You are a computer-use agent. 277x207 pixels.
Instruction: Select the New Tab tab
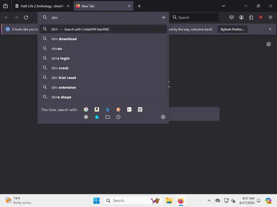[103, 6]
